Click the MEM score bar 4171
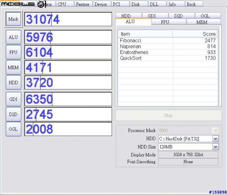Screen dimensions: 228x195 coord(68,67)
